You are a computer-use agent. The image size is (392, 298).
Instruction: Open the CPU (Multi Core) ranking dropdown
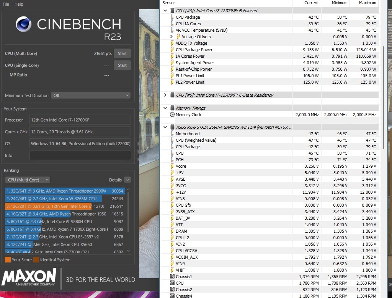[28, 180]
